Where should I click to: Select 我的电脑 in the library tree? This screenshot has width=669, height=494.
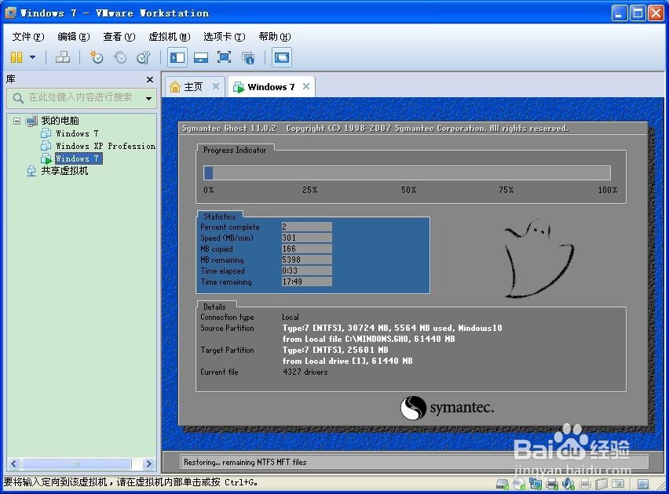pos(60,121)
